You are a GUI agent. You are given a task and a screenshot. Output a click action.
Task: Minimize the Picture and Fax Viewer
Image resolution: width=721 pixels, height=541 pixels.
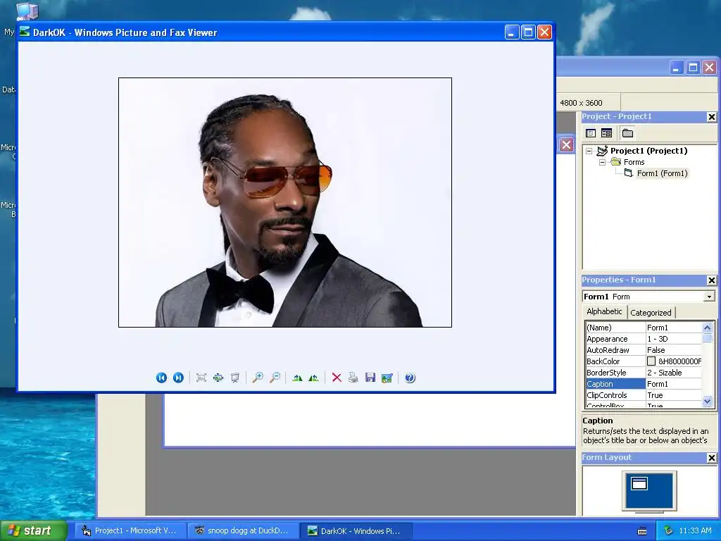tap(512, 32)
